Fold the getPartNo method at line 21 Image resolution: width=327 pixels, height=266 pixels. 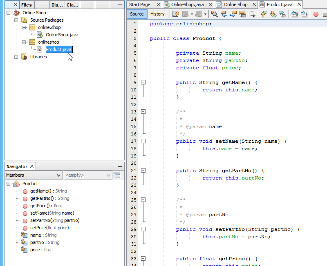click(x=143, y=171)
